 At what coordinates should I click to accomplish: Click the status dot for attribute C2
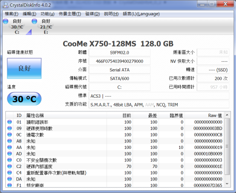coord(10,166)
